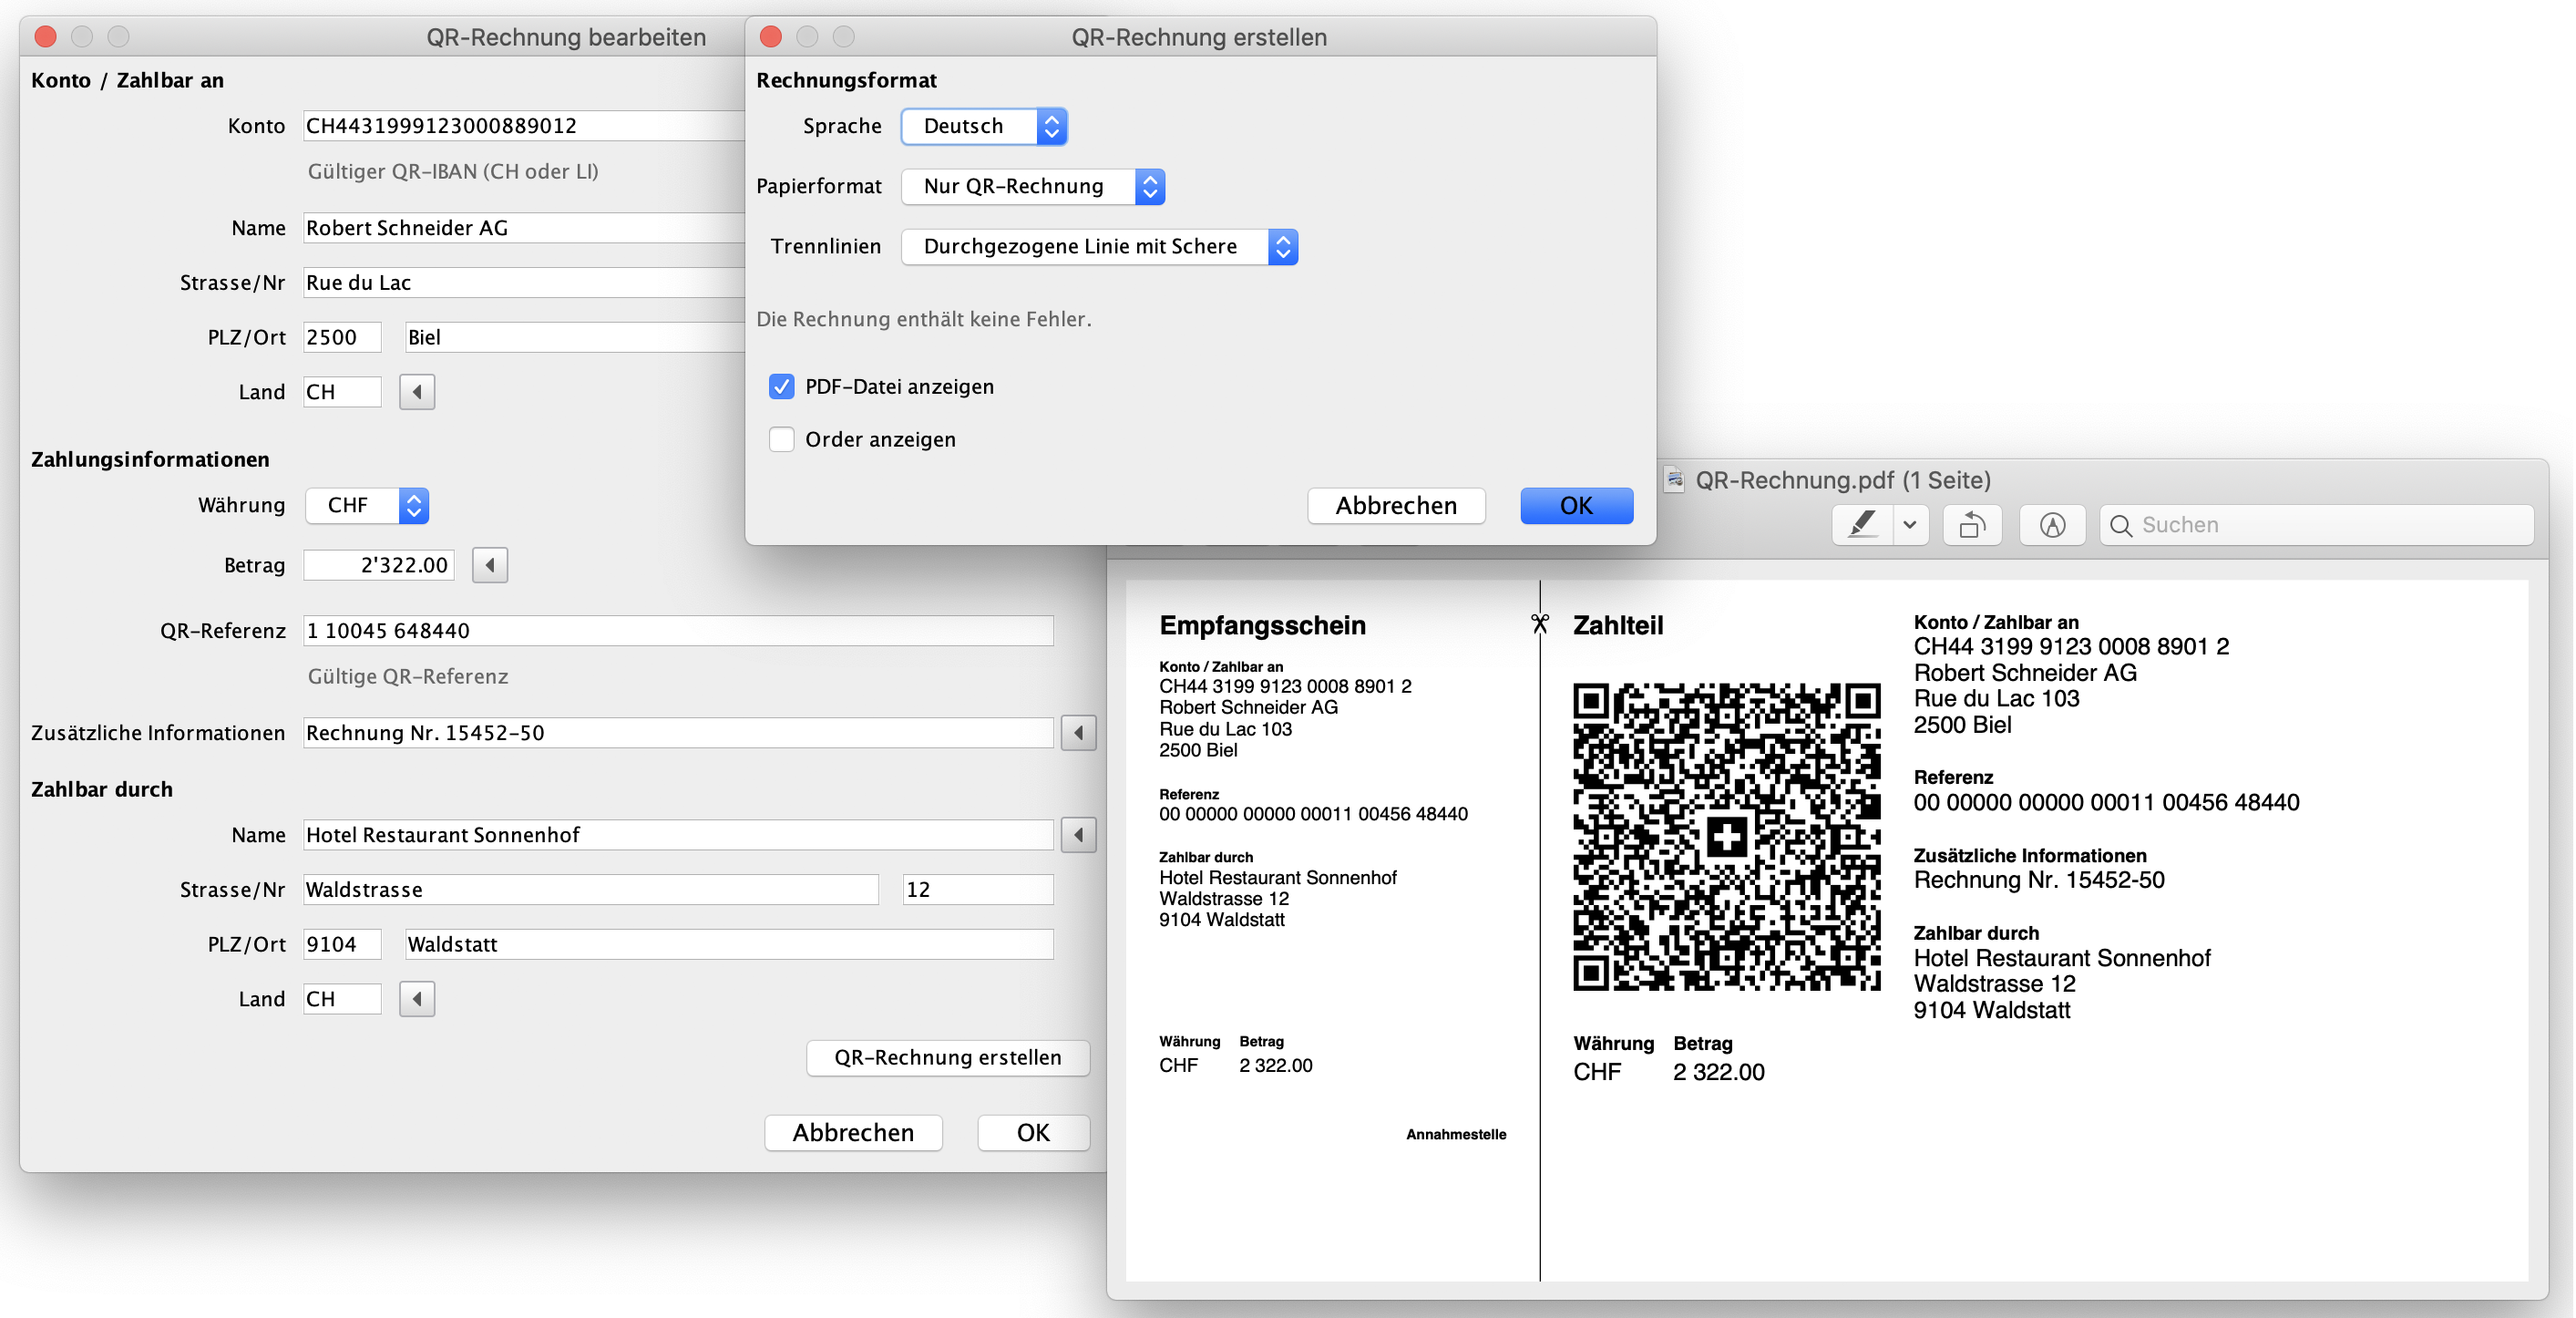Click 'Rechnung Nr. 15452-50' in PDF Zahlteil
The height and width of the screenshot is (1318, 2576).
[2039, 880]
